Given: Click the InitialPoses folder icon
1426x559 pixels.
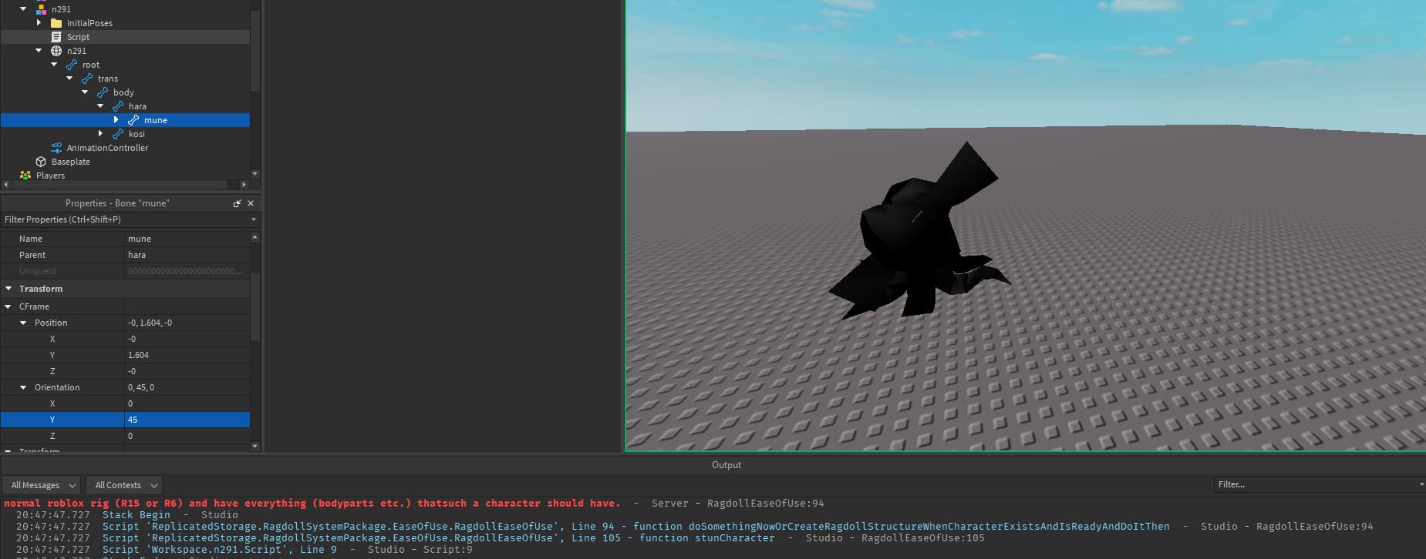Looking at the screenshot, I should 56,23.
